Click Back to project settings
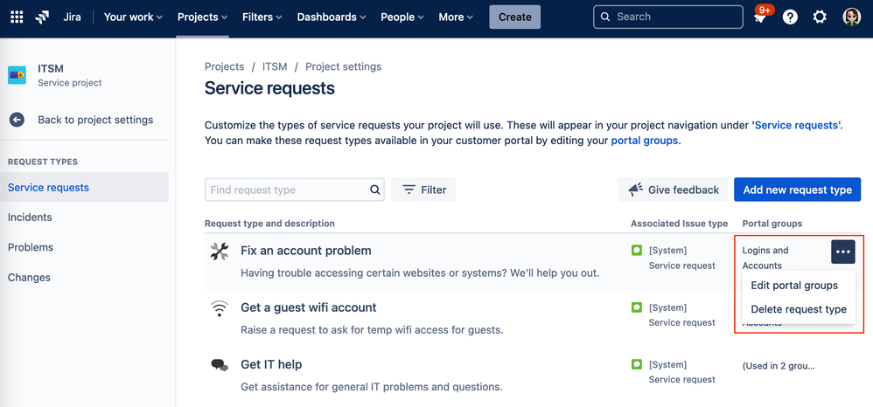Image resolution: width=873 pixels, height=407 pixels. tap(95, 120)
